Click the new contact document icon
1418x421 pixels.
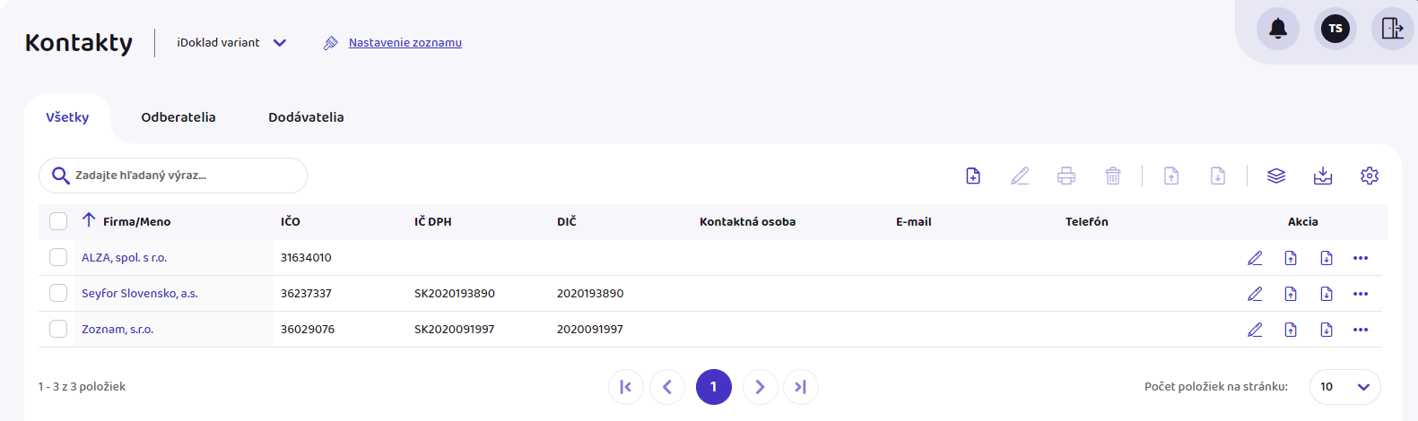point(973,176)
